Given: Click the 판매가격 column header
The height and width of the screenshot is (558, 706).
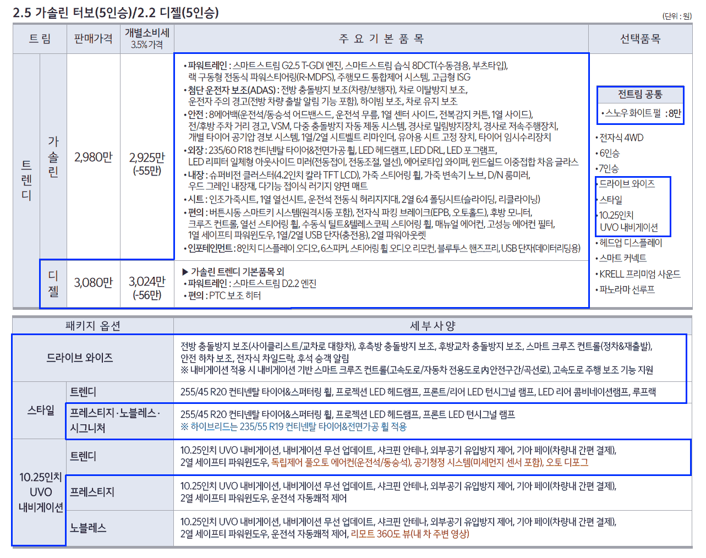Looking at the screenshot, I should pos(94,39).
